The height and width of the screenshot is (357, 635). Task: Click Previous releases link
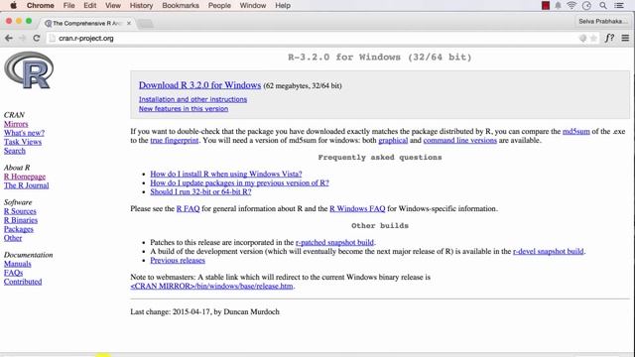[178, 260]
